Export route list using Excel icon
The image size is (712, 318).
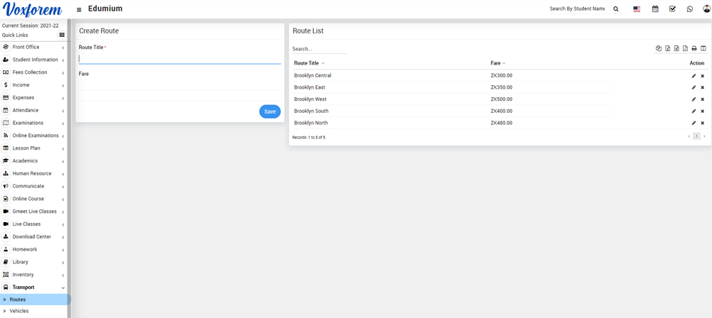667,49
